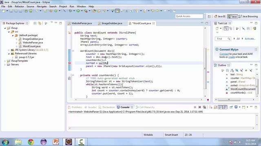Click the Back navigation arrow in the toolbar
Image resolution: width=261 pixels, height=146 pixels.
pos(157,11)
